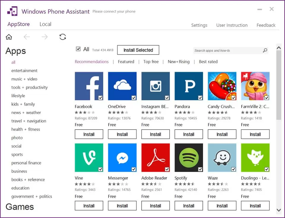Select the kids + family category

pyautogui.click(x=23, y=104)
